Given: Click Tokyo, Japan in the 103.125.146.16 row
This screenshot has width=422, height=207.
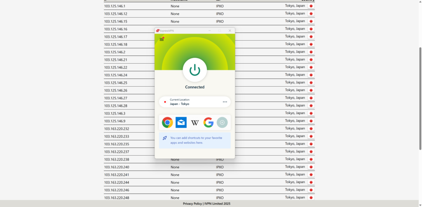Looking at the screenshot, I should click(x=295, y=29).
